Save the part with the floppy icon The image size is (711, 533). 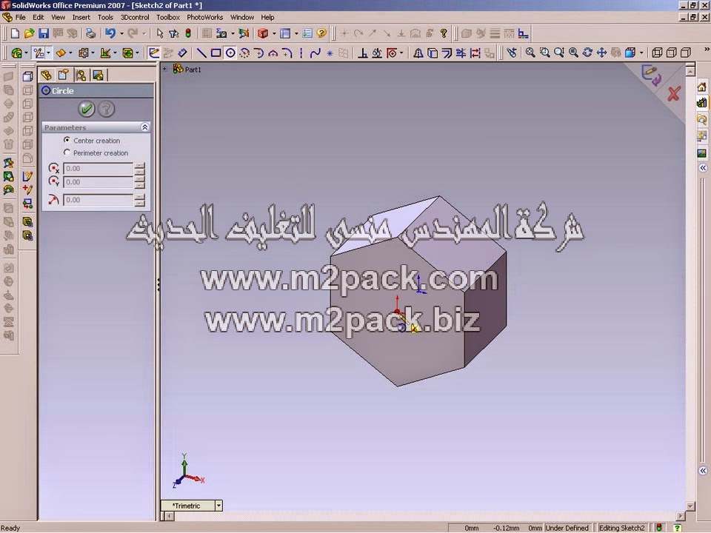click(x=44, y=33)
